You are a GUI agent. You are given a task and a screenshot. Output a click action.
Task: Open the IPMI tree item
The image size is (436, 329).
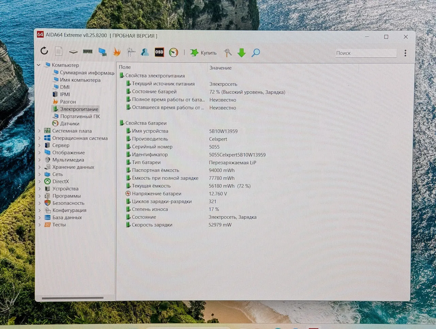[x=61, y=94]
